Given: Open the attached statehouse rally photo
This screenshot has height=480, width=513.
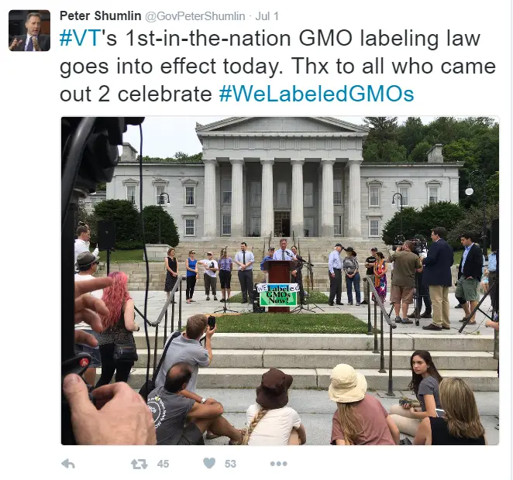Looking at the screenshot, I should click(280, 281).
